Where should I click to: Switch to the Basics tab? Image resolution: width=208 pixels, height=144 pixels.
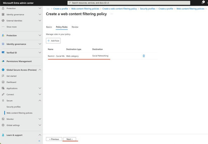point(49,27)
